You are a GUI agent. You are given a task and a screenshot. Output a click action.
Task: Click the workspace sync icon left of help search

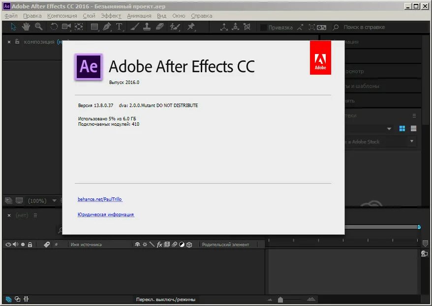point(321,27)
